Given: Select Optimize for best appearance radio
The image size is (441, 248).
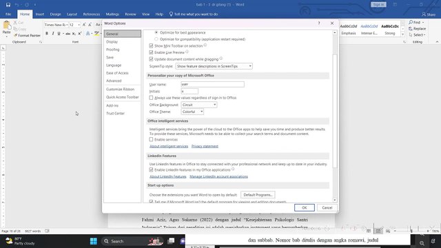Looking at the screenshot, I should click(x=156, y=32).
